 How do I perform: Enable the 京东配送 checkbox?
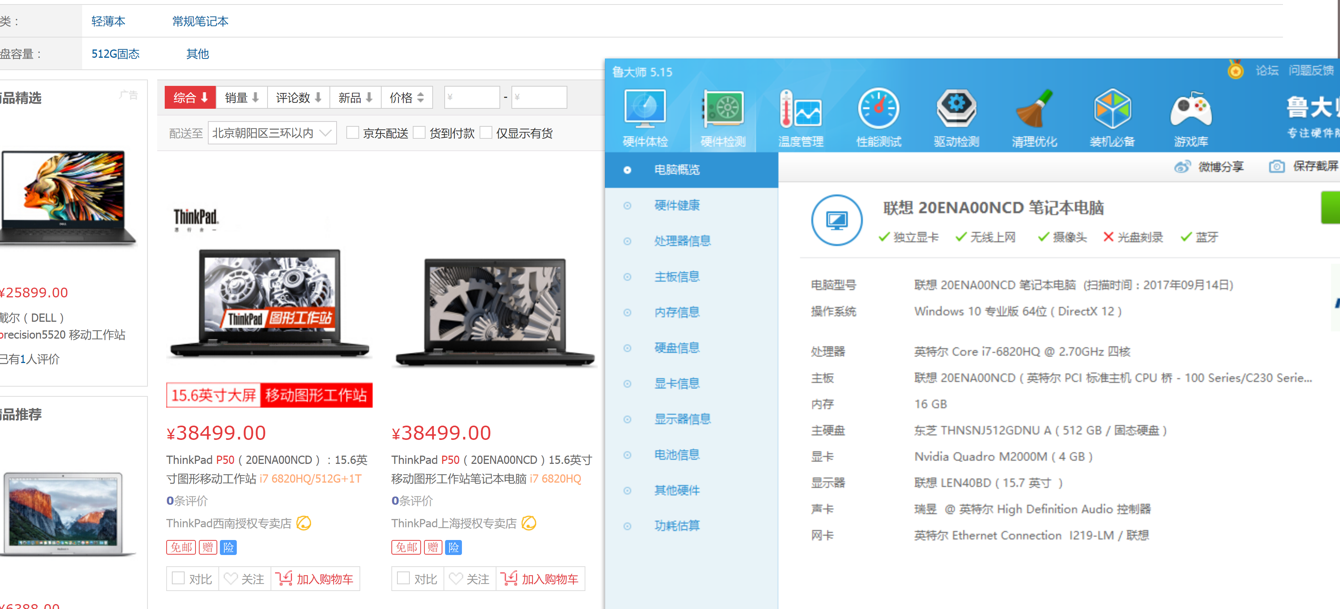(x=352, y=133)
